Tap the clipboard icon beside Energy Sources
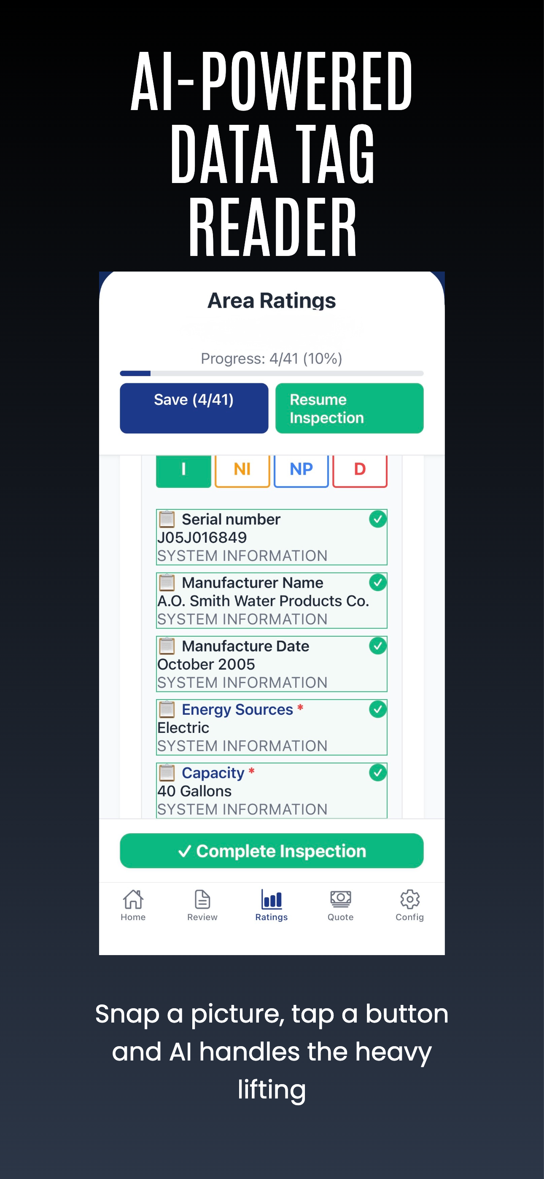 (x=167, y=709)
